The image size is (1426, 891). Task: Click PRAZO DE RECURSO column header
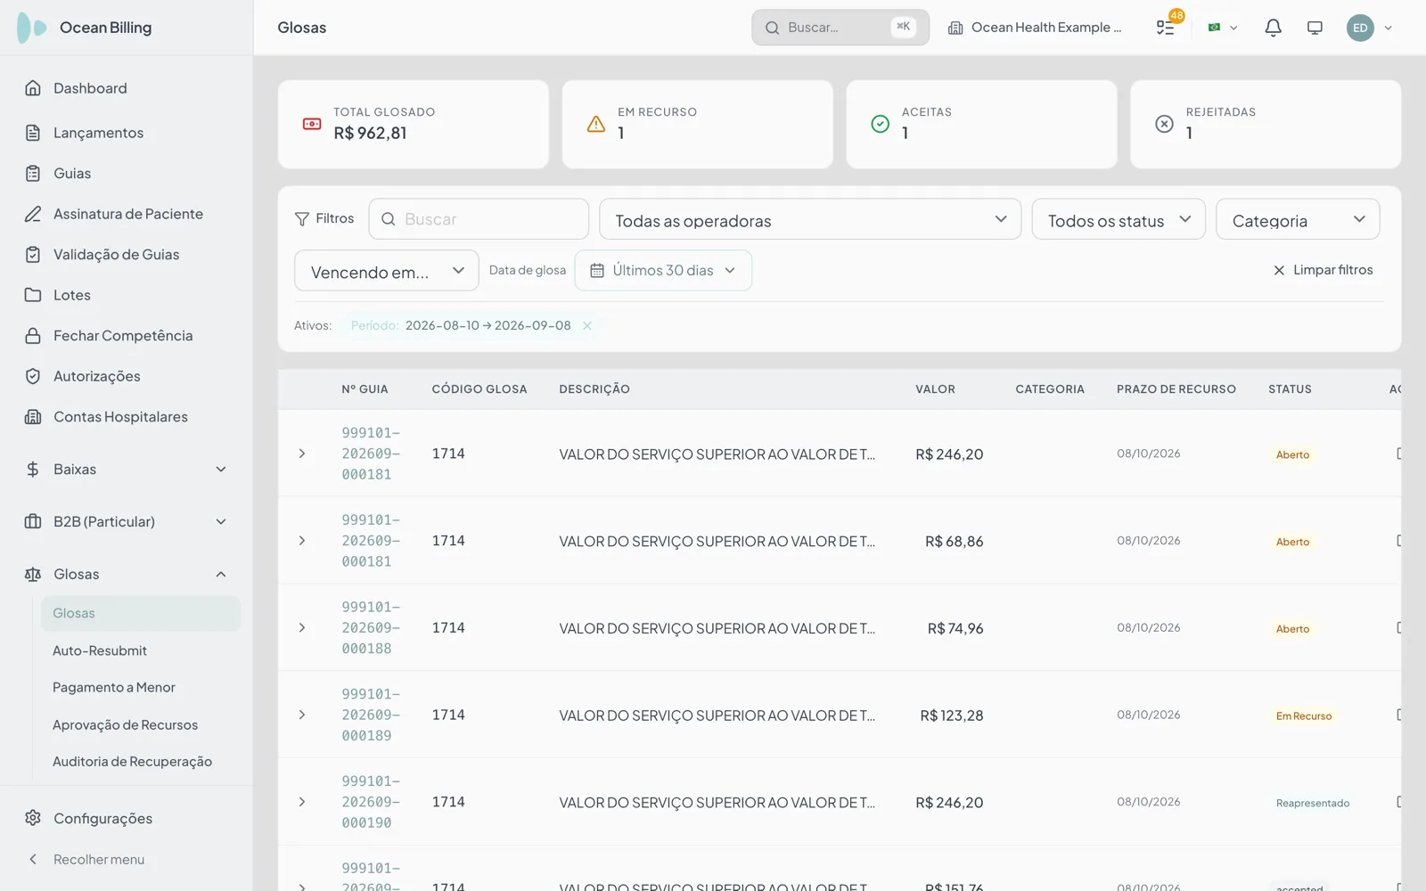point(1176,389)
